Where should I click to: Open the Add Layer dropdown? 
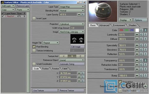[x=8, y=6]
